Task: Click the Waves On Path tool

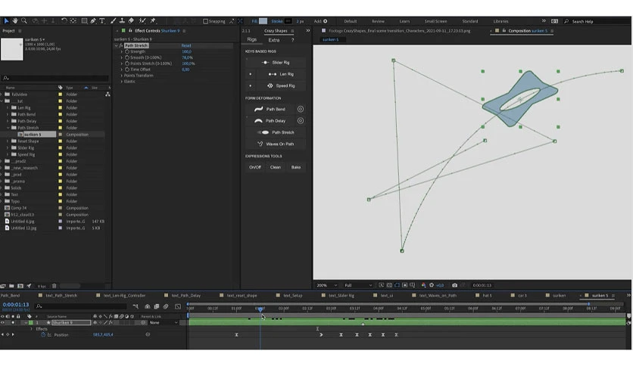Action: click(x=276, y=144)
